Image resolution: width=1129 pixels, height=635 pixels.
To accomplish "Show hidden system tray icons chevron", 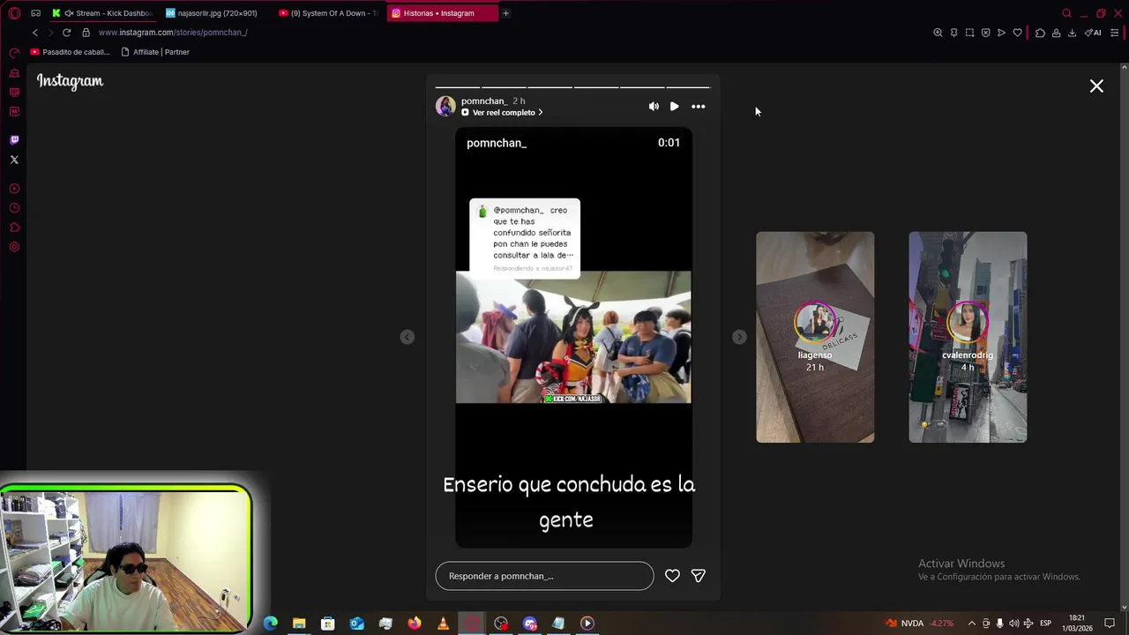I will click(972, 624).
